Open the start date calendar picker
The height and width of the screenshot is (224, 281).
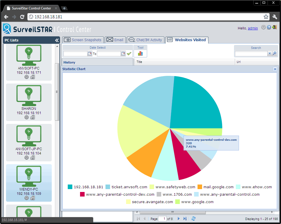coord(89,53)
